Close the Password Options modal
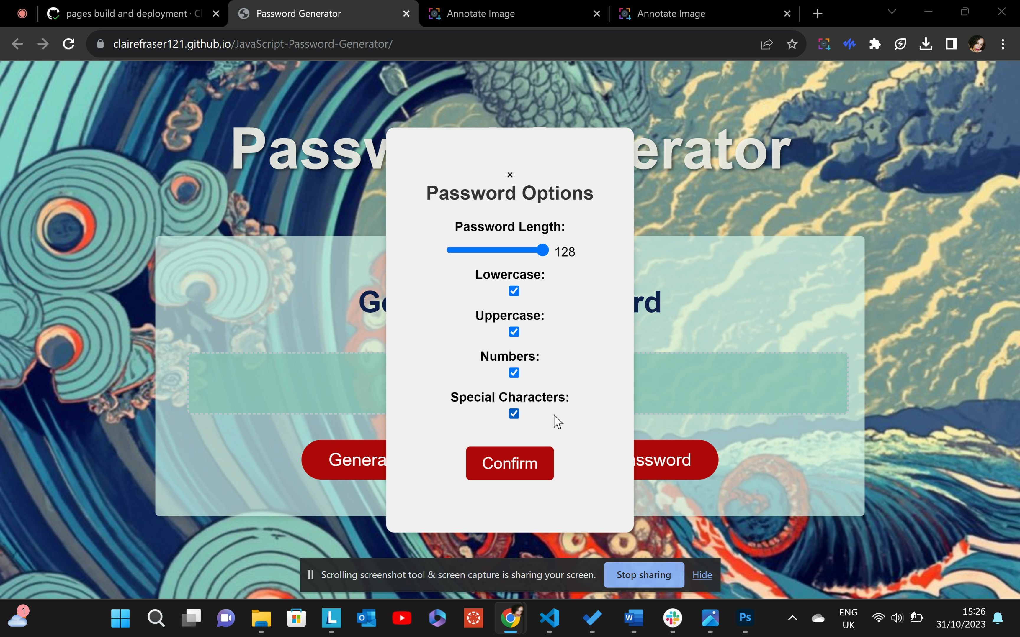The width and height of the screenshot is (1020, 637). (x=510, y=175)
